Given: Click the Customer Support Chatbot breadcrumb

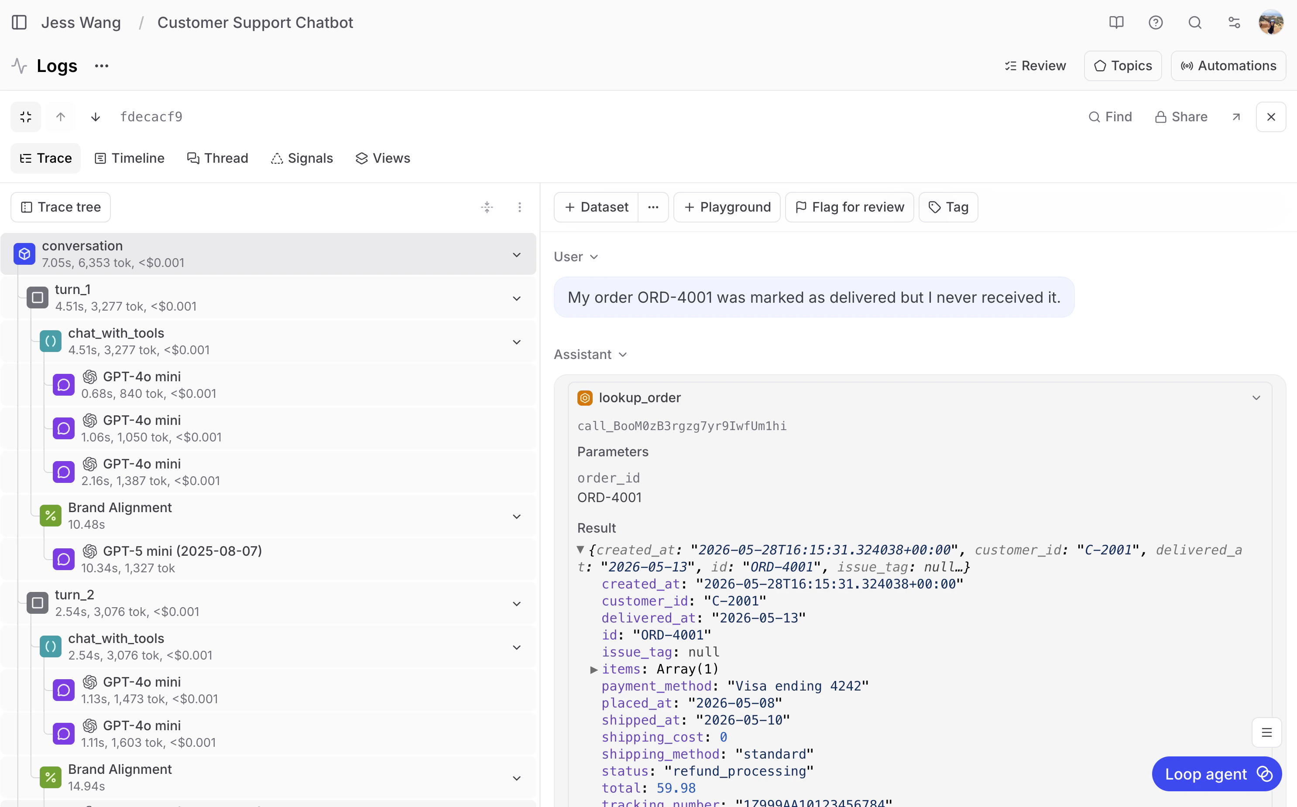Looking at the screenshot, I should 255,22.
